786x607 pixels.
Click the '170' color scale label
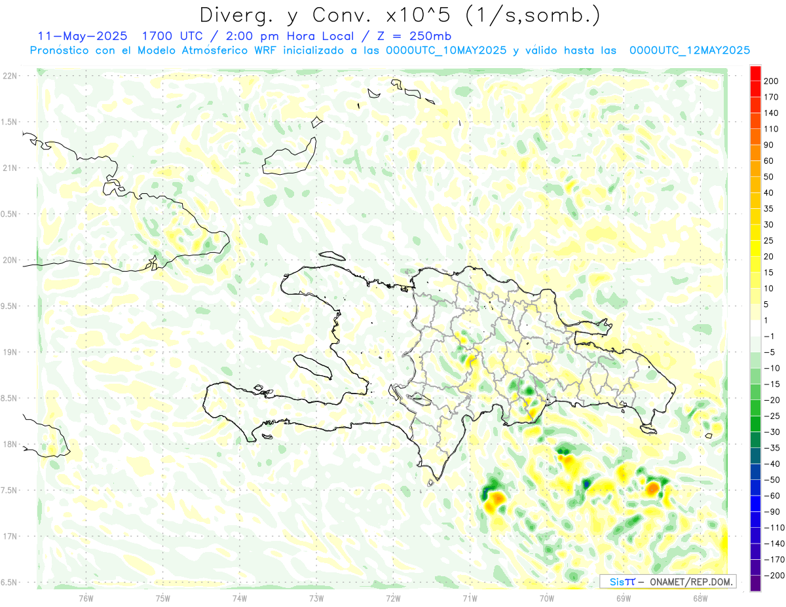[x=771, y=96]
